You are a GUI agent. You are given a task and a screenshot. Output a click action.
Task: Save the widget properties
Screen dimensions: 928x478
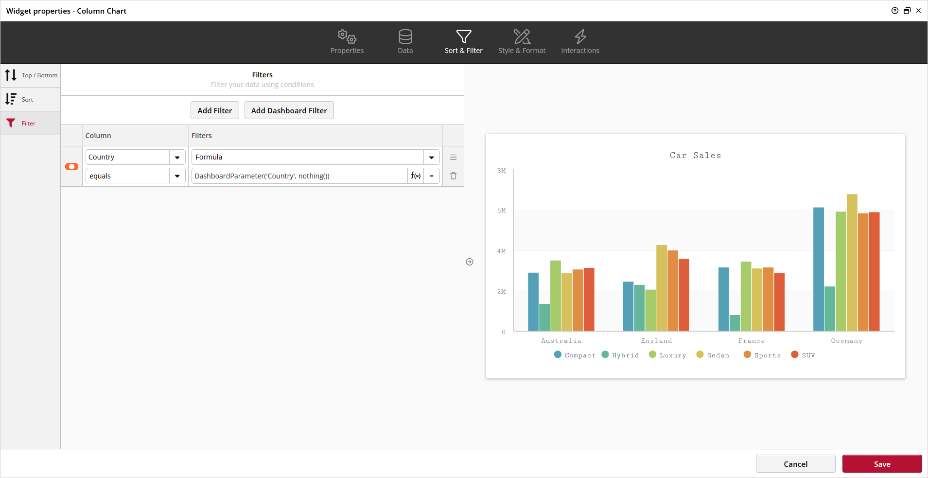(x=882, y=464)
